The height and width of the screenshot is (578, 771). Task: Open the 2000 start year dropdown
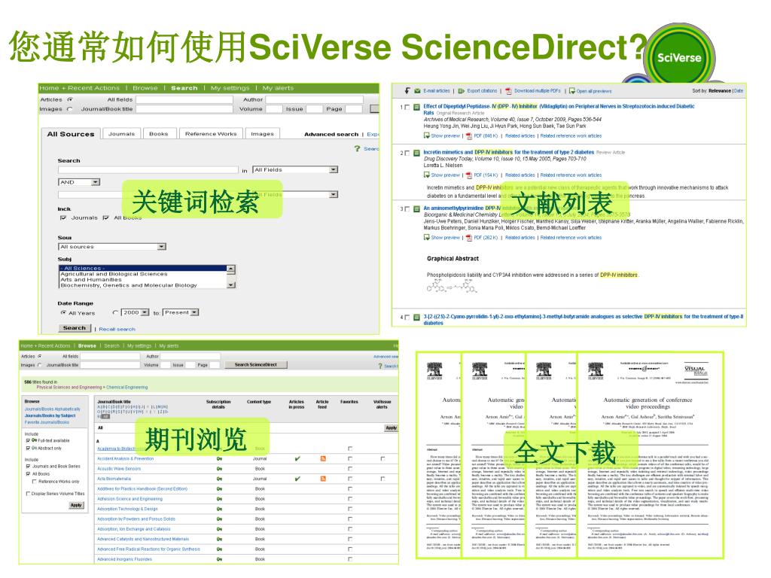136,312
